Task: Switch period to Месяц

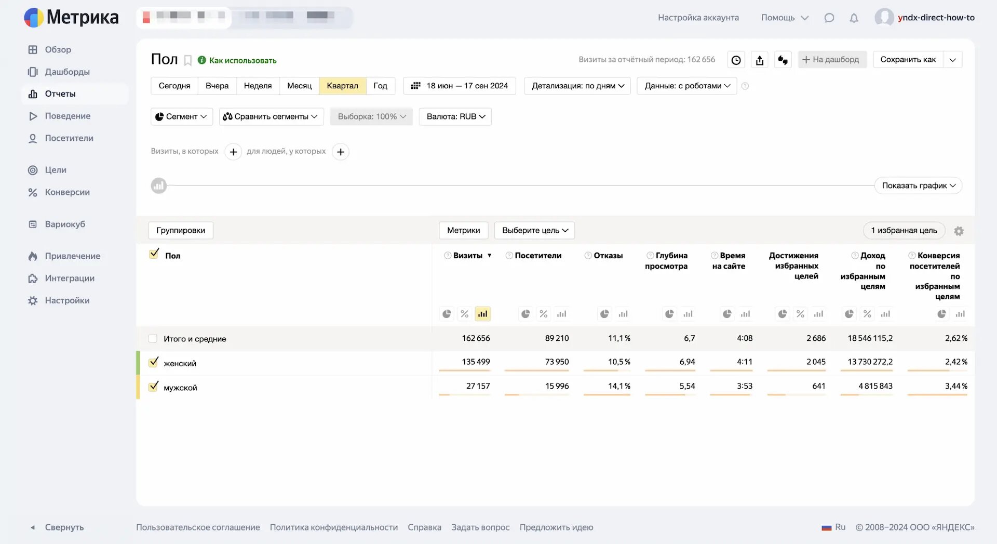Action: 299,86
